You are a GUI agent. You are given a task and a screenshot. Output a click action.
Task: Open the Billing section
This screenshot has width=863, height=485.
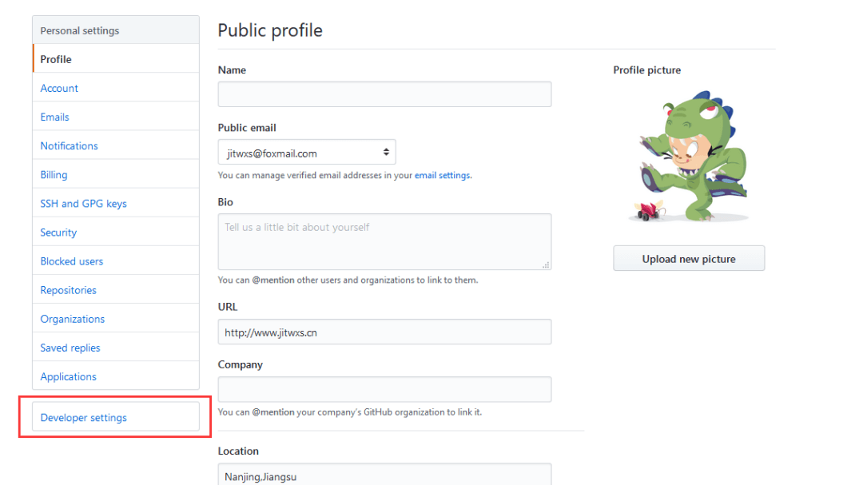[x=54, y=174]
